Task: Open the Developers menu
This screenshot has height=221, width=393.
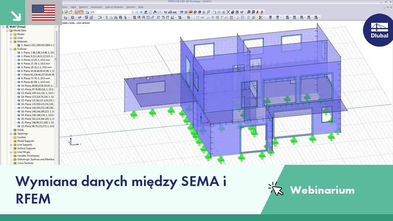Action: coord(96,7)
